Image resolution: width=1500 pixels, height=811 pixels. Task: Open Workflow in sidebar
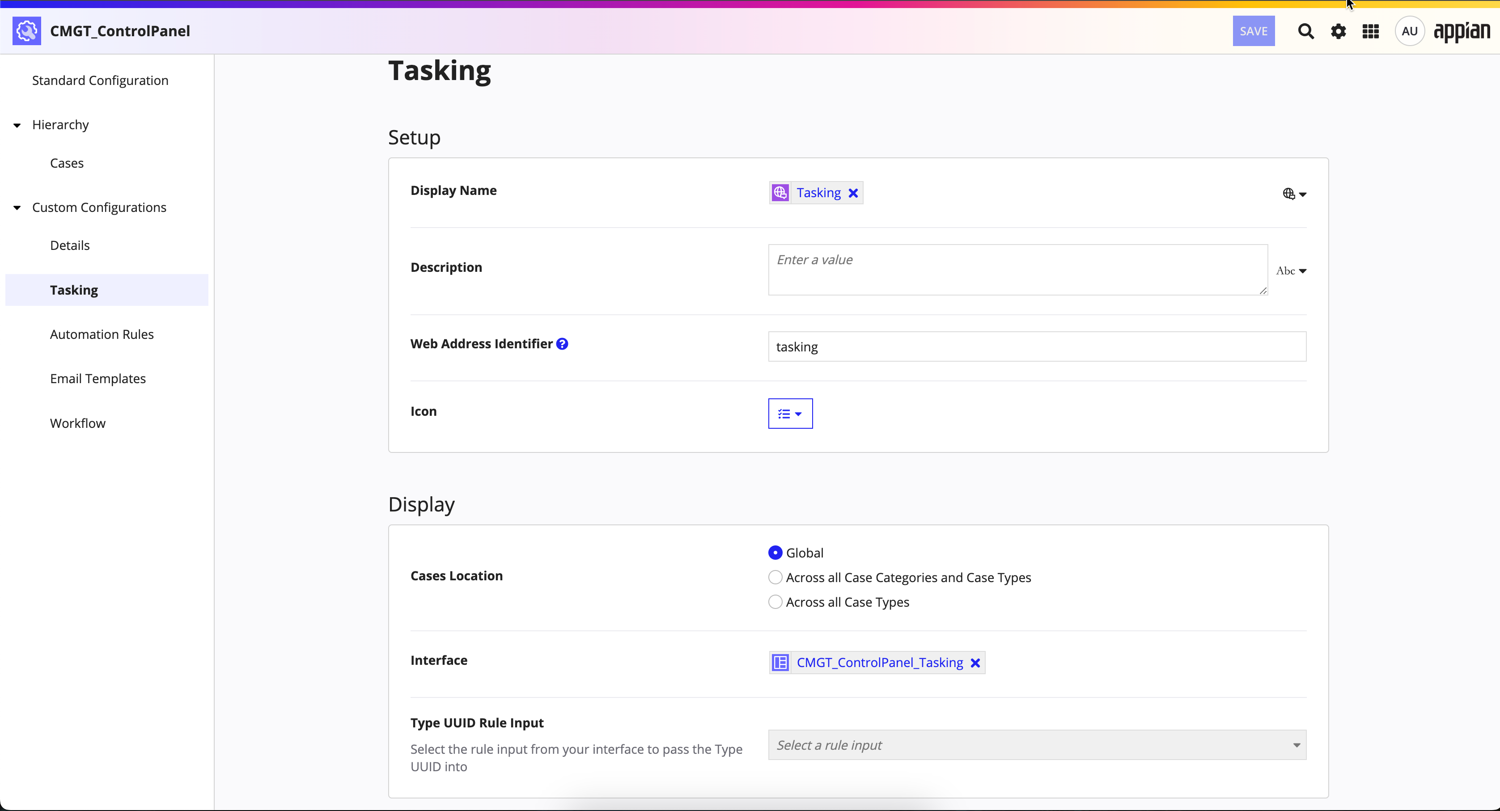pos(78,423)
